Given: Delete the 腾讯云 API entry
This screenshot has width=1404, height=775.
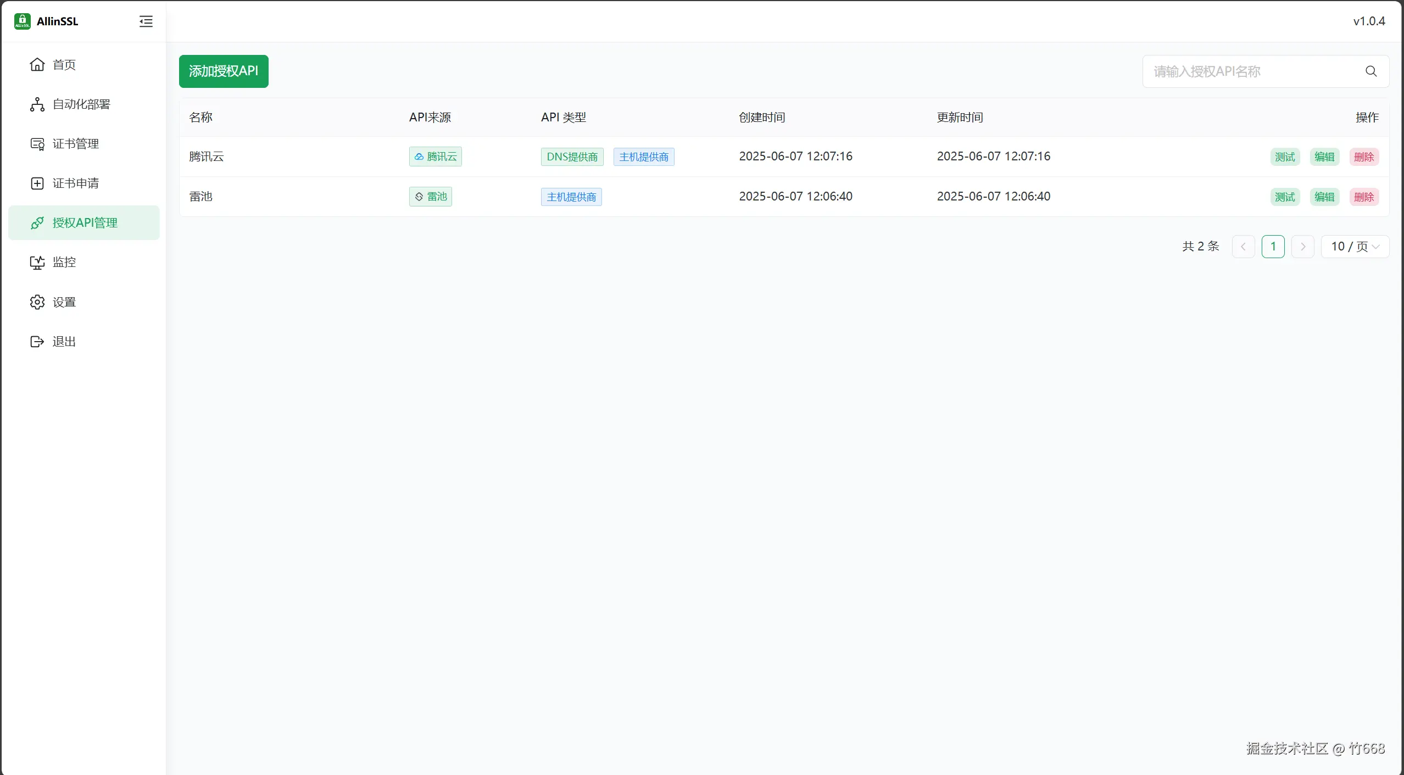Looking at the screenshot, I should [x=1364, y=157].
